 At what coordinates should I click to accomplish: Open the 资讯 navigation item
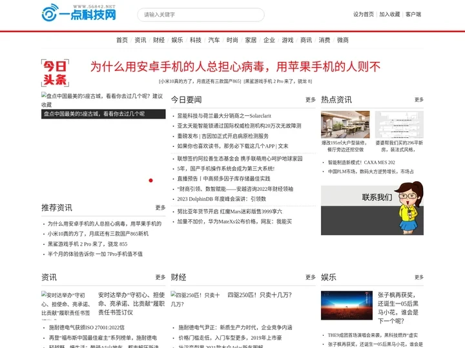(x=140, y=40)
